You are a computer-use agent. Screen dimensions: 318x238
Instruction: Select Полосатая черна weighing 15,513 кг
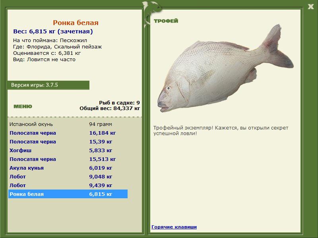point(68,159)
